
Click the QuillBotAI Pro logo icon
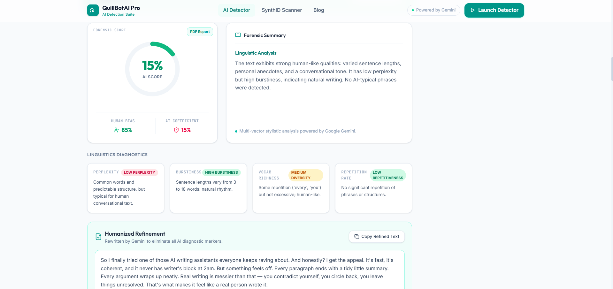pos(93,10)
